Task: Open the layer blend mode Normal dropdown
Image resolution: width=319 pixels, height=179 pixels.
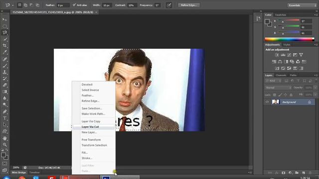Action: 278,88
